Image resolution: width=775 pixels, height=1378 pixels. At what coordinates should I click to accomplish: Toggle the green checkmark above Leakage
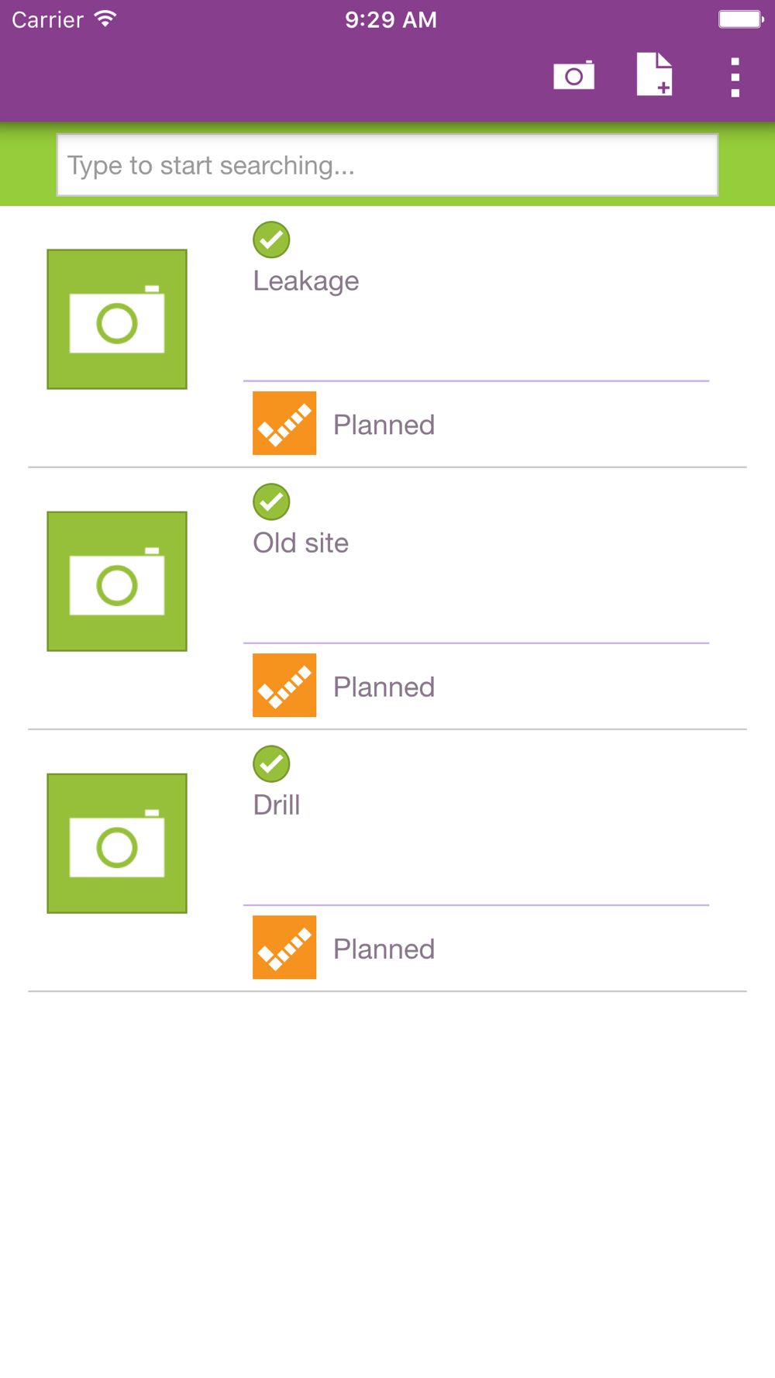pyautogui.click(x=271, y=239)
